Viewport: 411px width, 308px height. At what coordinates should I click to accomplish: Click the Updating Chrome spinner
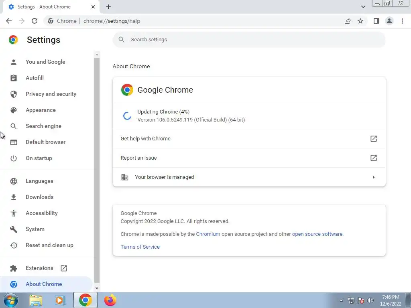[x=127, y=116]
